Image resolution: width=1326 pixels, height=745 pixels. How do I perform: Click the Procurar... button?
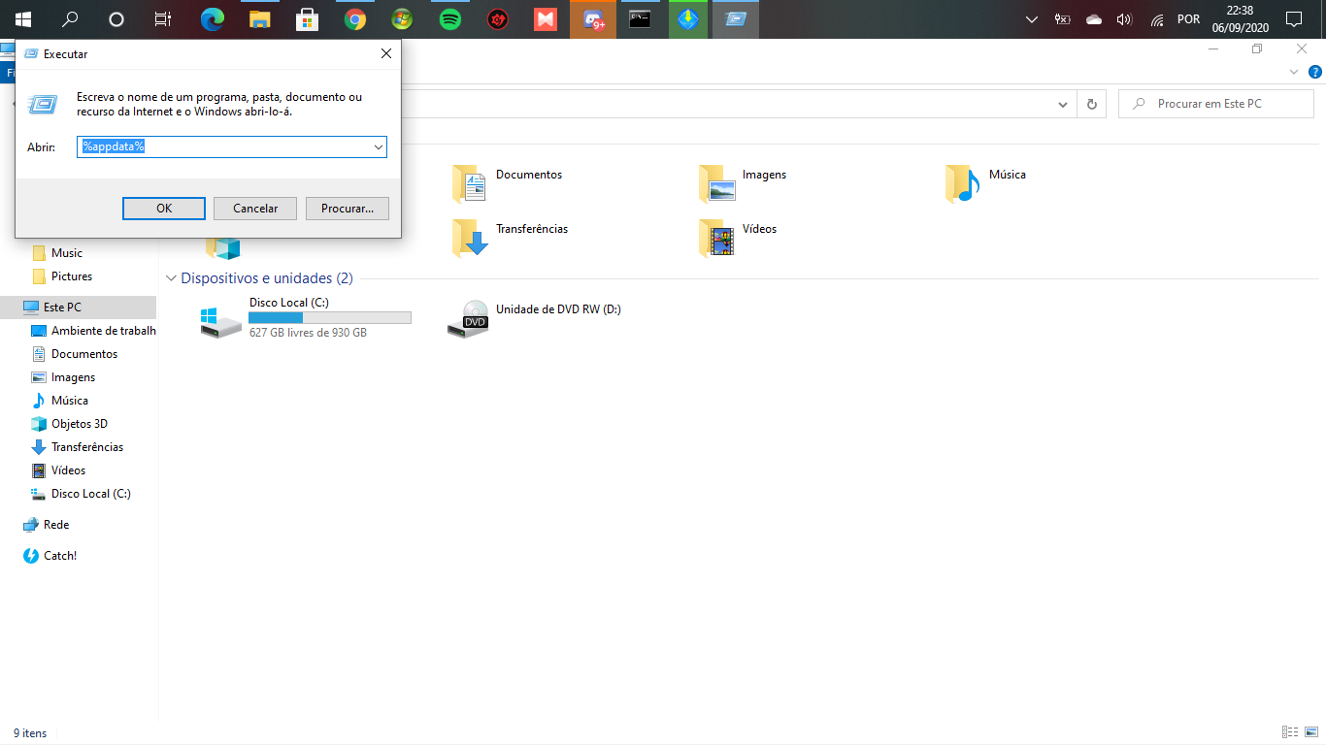[x=348, y=208]
